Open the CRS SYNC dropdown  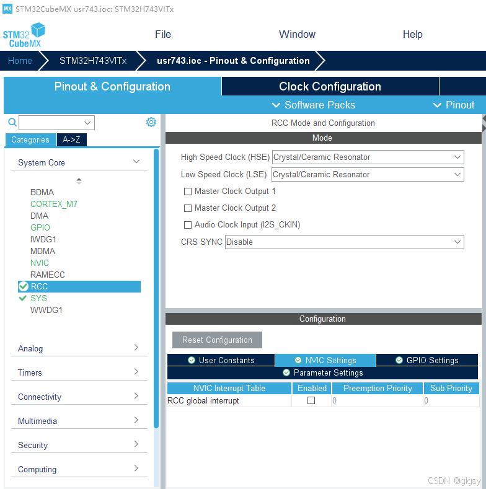point(345,242)
